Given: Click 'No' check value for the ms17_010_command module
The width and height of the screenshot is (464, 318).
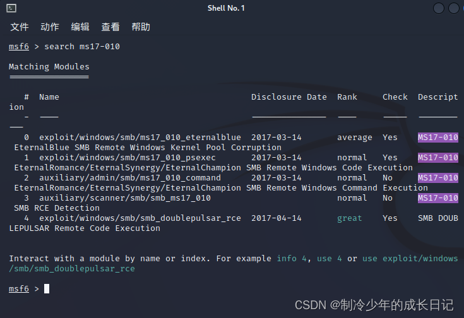Looking at the screenshot, I should coord(388,178).
